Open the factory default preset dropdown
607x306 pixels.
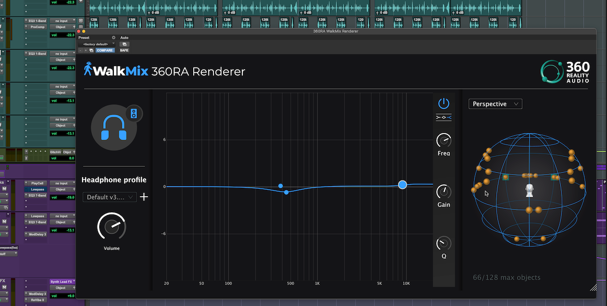coord(96,44)
